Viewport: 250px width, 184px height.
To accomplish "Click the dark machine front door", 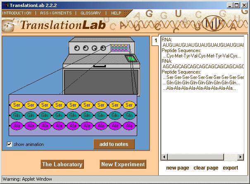I will point(101,82).
